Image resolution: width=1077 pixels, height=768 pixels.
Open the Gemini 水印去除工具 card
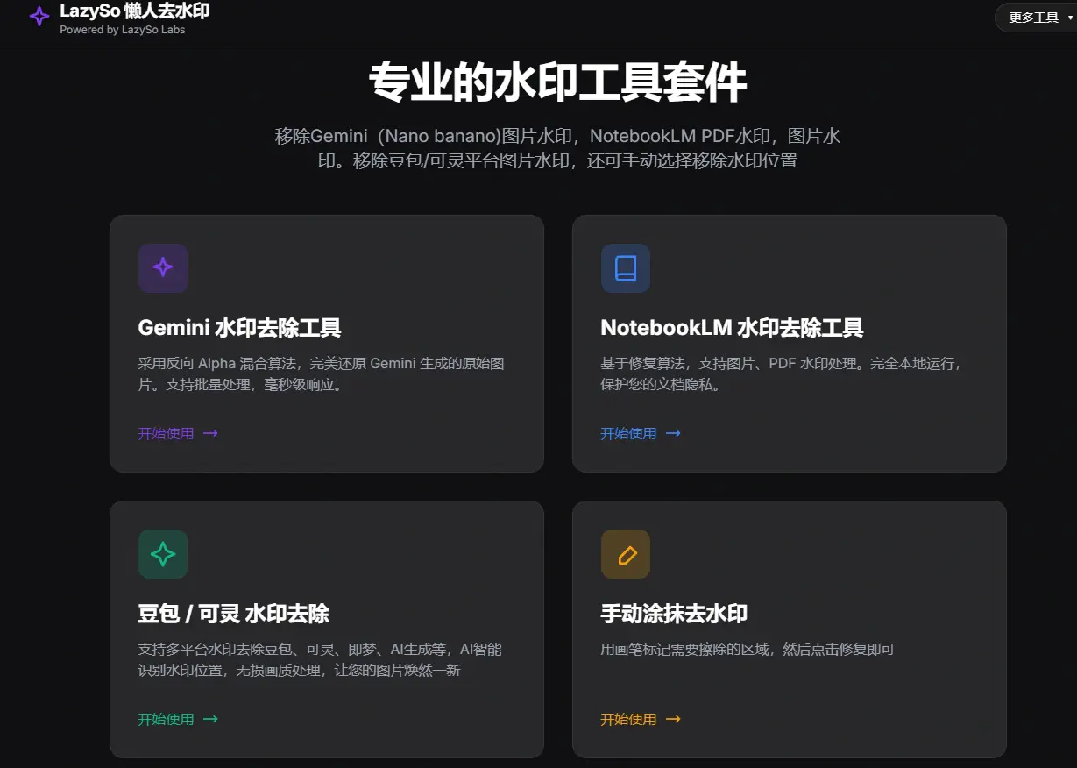(x=326, y=343)
